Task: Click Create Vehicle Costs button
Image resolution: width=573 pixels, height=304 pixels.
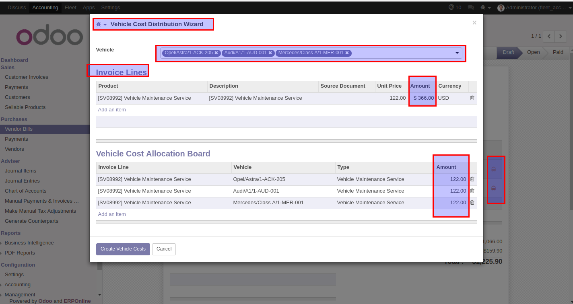Action: coord(123,249)
